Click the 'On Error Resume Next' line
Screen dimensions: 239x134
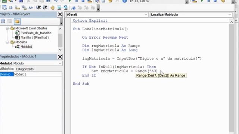(105, 37)
